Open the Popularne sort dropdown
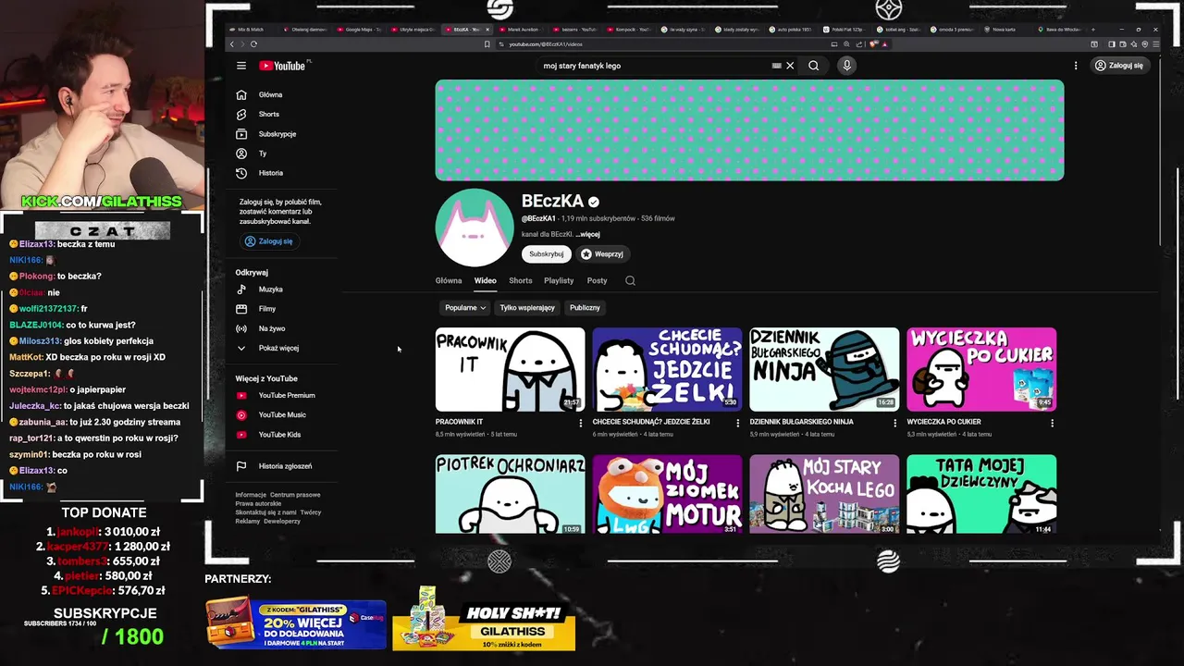Screen dimensions: 1184x666 click(465, 307)
